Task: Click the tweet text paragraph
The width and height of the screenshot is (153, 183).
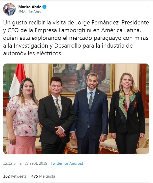Action: coord(76,38)
